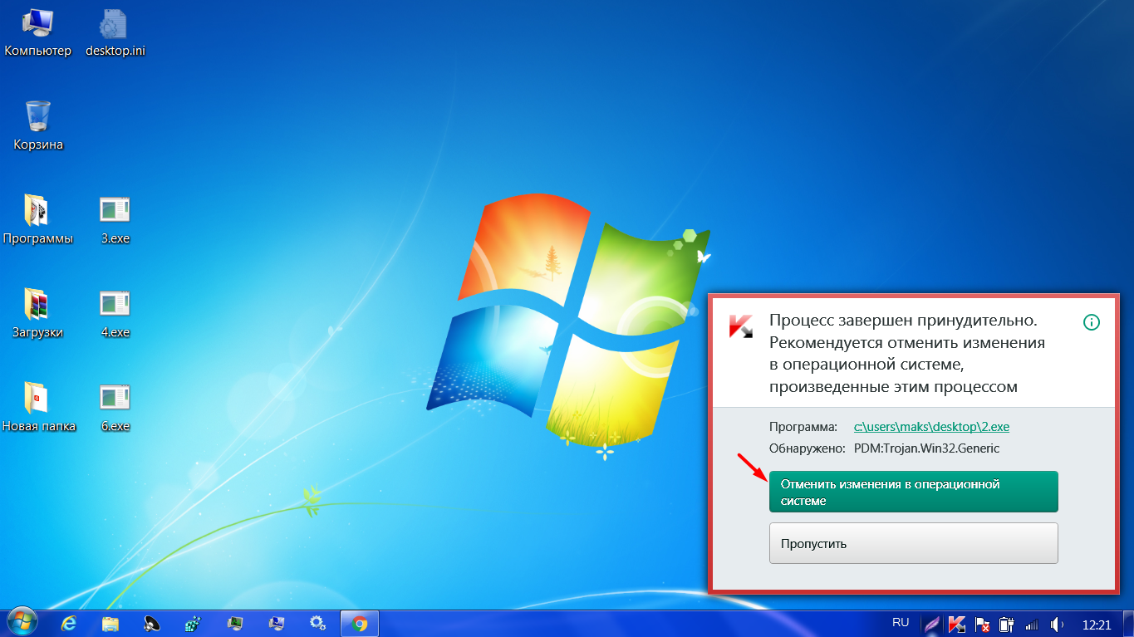1134x637 pixels.
Task: Open Kaspersky from the system tray
Action: pyautogui.click(x=957, y=624)
